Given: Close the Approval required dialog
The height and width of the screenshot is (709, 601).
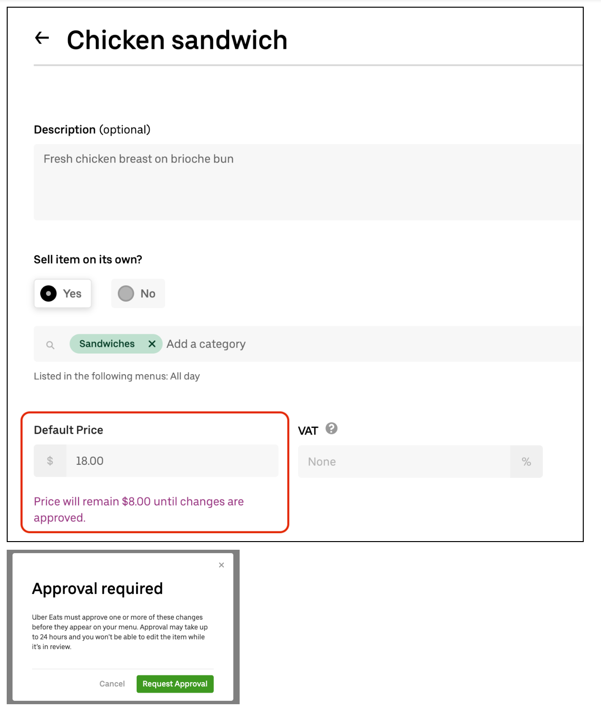Looking at the screenshot, I should coord(221,565).
